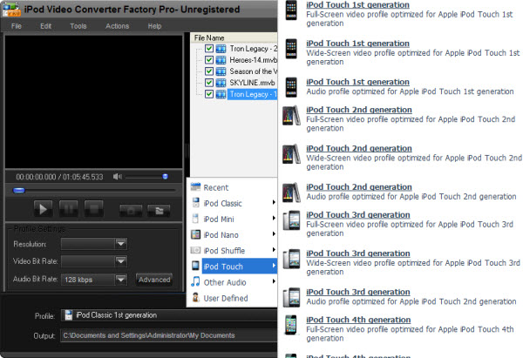Viewport: 523px width, 358px height.
Task: Select iPod Touch 4th generation Full-Screen link
Action: pyautogui.click(x=358, y=320)
